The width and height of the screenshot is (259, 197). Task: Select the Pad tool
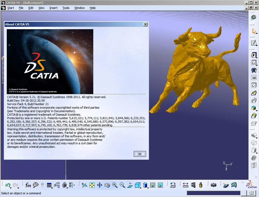point(254,55)
